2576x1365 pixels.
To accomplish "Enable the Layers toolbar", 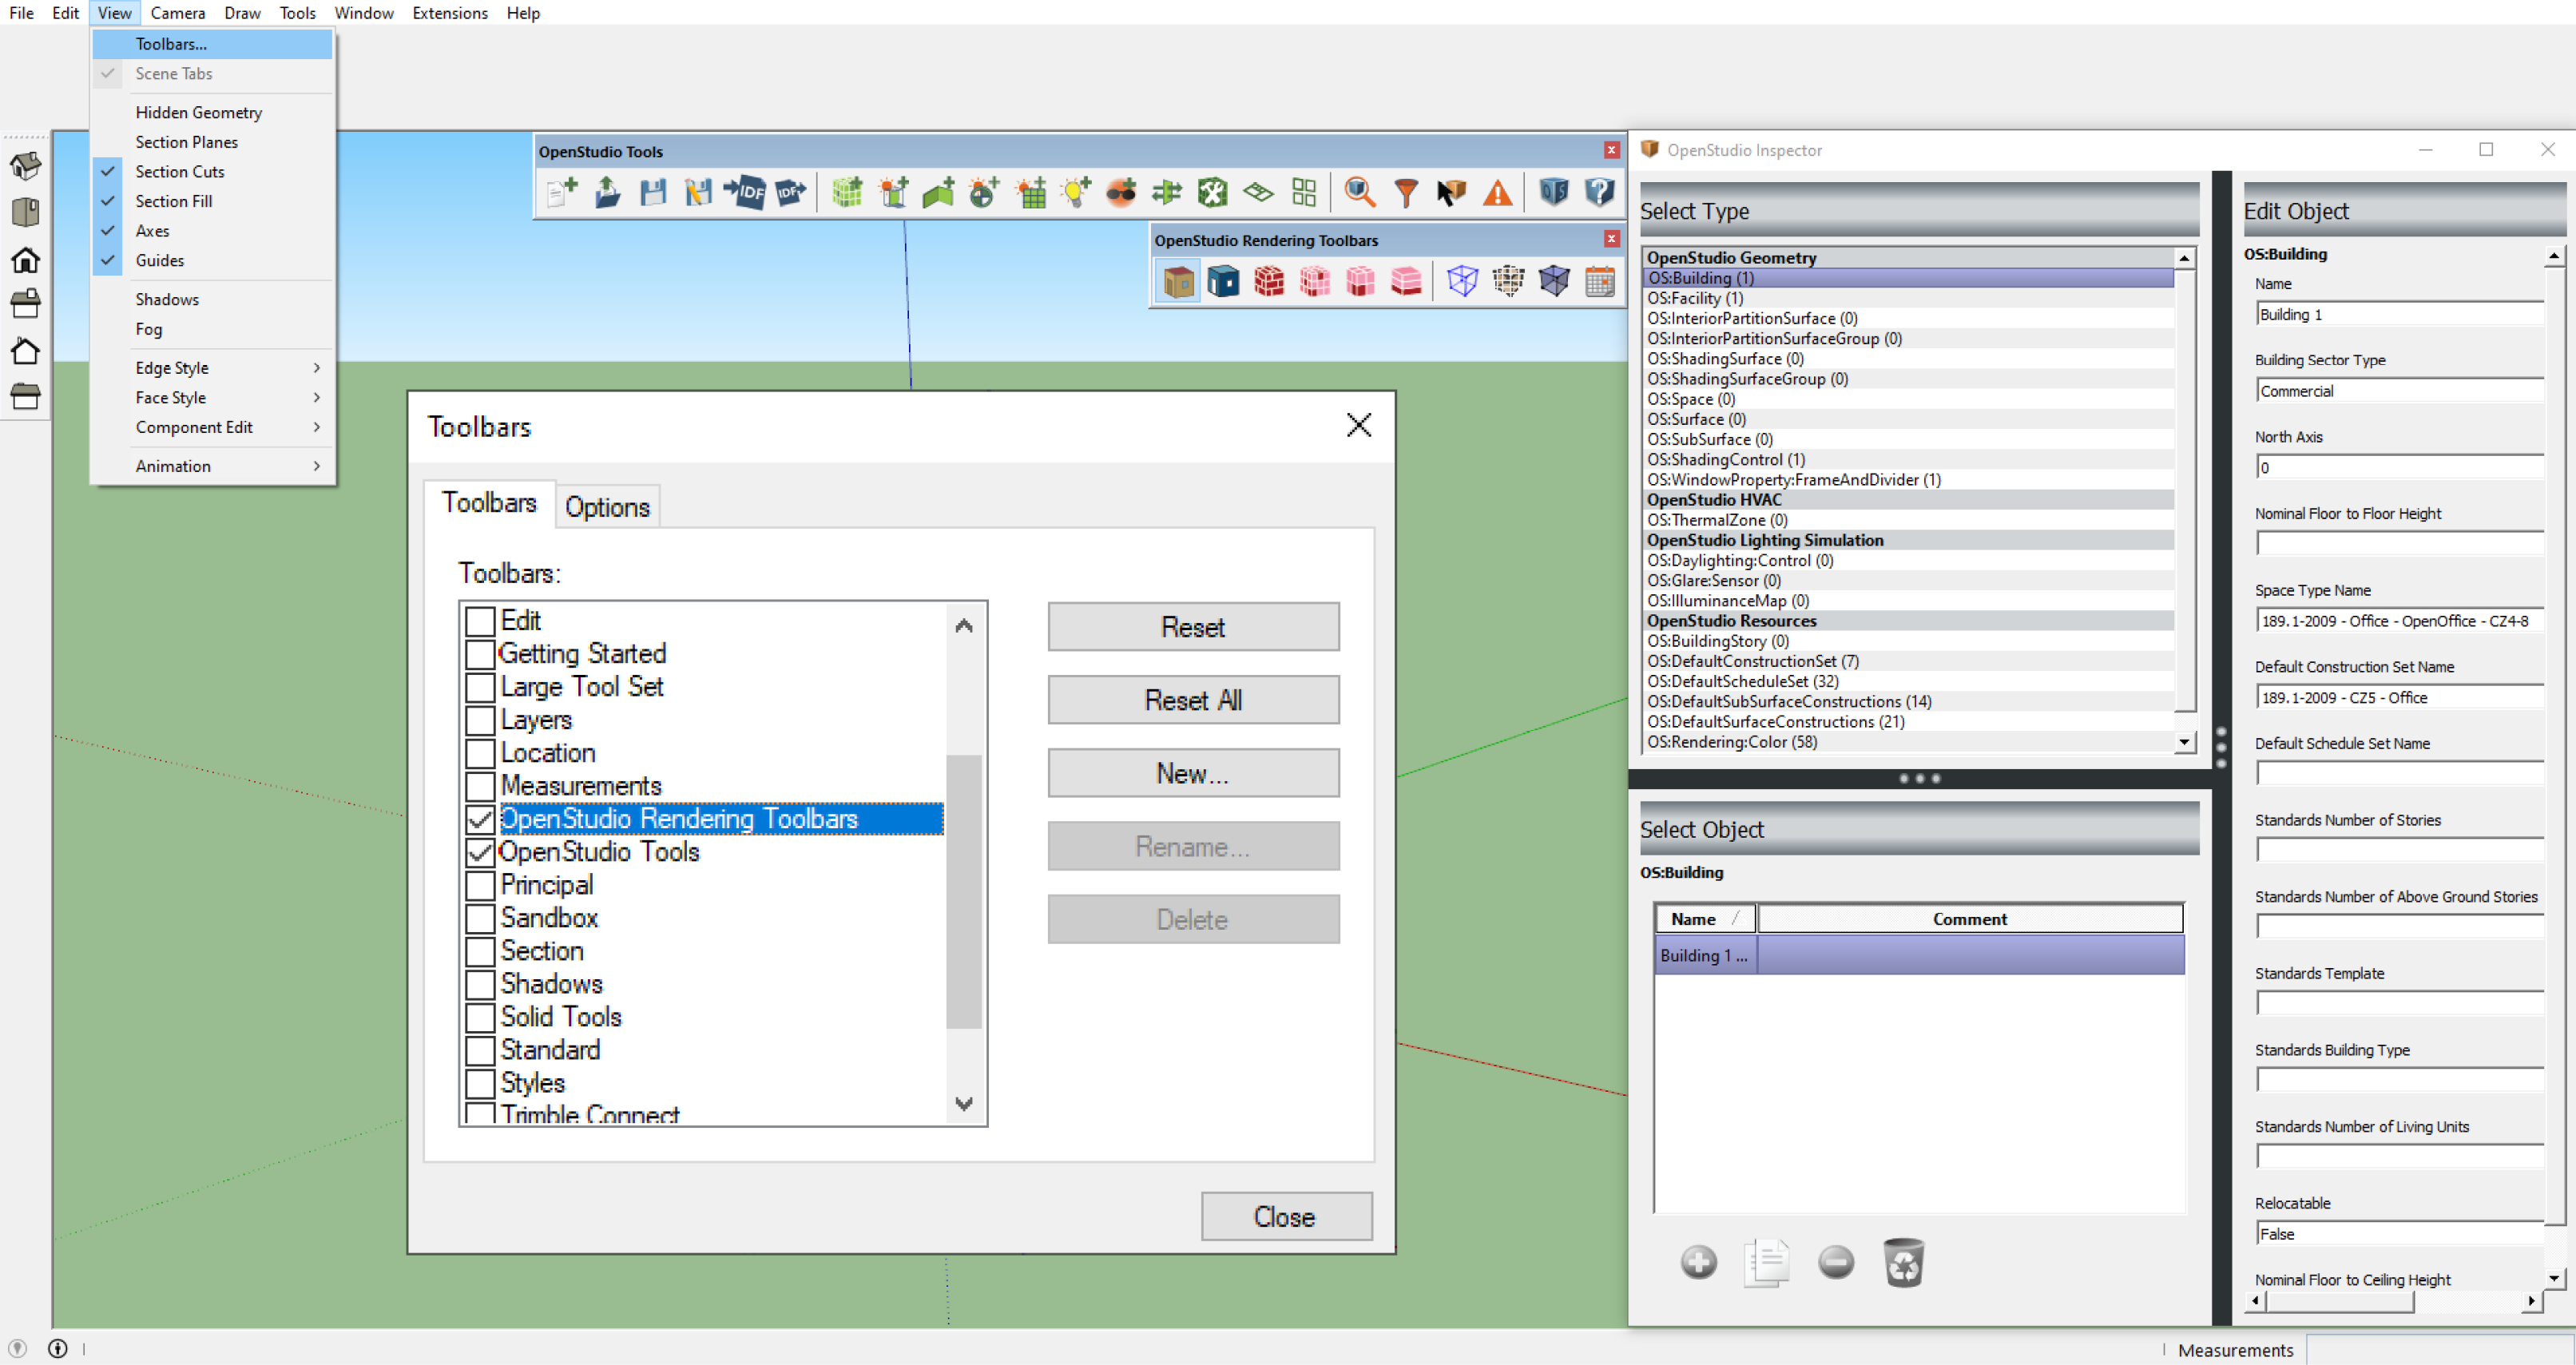I will pyautogui.click(x=481, y=720).
